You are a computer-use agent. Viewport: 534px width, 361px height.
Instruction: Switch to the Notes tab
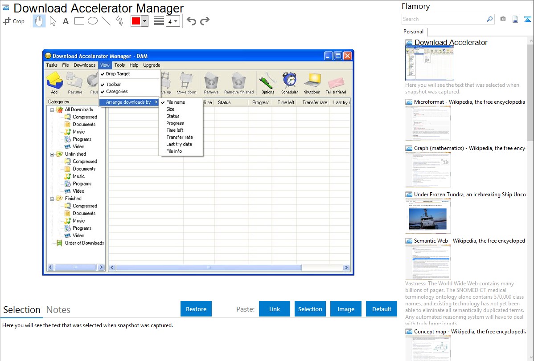(58, 310)
